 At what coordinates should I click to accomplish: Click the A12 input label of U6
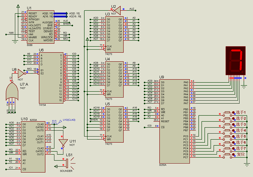coord(29,63)
